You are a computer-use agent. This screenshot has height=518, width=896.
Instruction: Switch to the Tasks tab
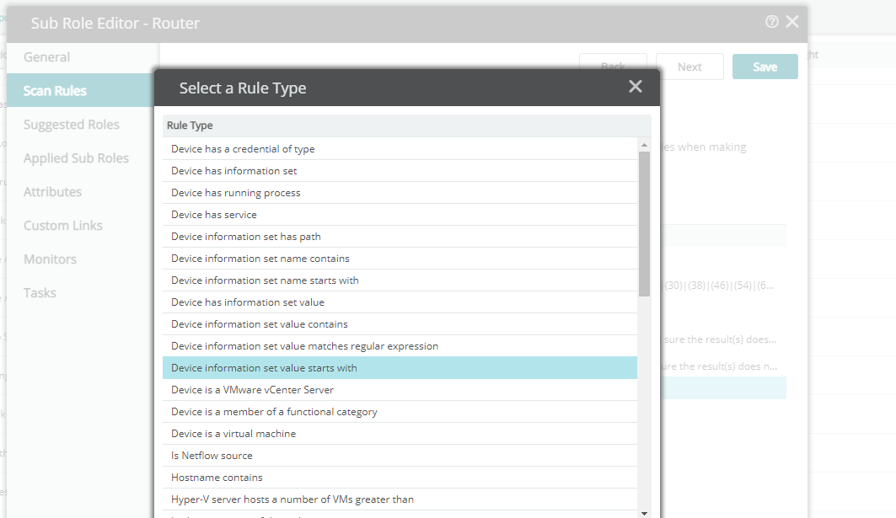coord(40,293)
